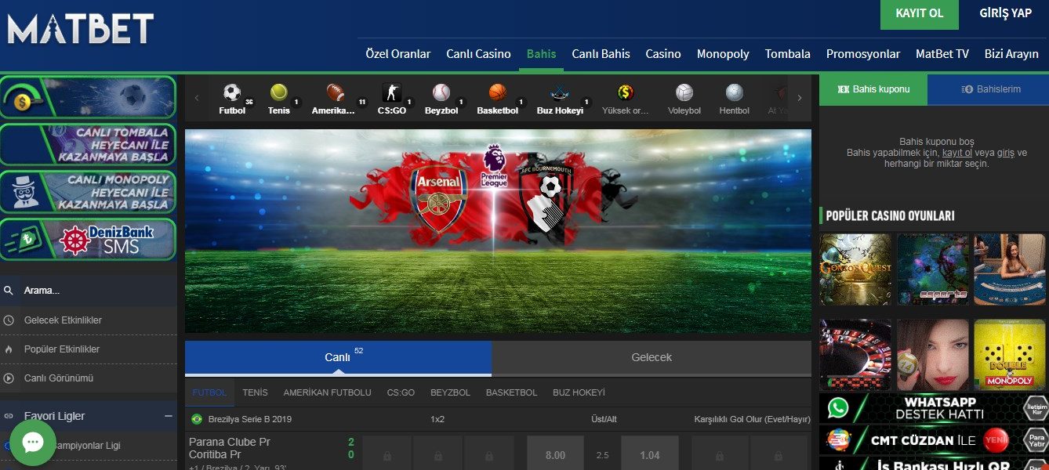
Task: Open the Bahis kuponu tab
Action: (873, 89)
